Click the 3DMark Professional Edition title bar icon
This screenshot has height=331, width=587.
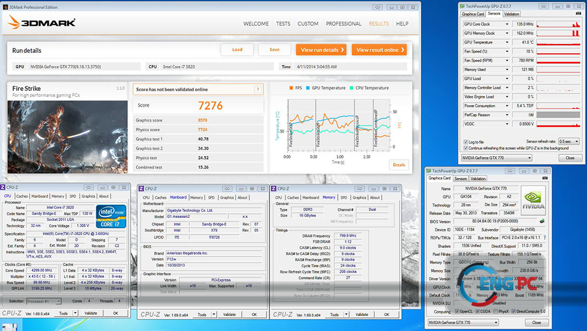[x=5, y=7]
